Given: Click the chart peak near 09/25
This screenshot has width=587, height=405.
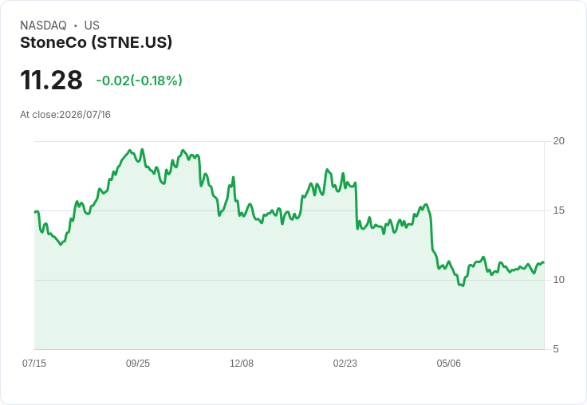Looking at the screenshot, I should click(x=142, y=149).
